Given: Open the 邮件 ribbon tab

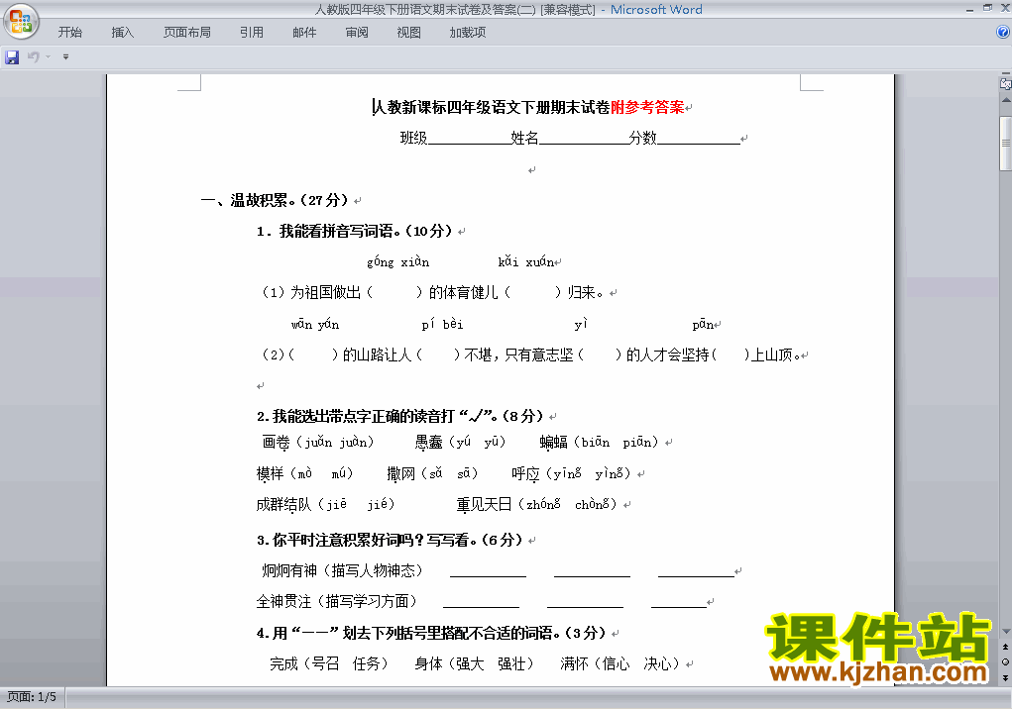Looking at the screenshot, I should [x=304, y=33].
